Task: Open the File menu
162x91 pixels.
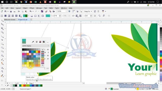Action: click(2, 8)
